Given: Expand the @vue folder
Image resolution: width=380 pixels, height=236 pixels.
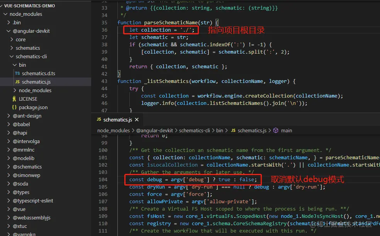Looking at the screenshot, I should coord(8,209).
